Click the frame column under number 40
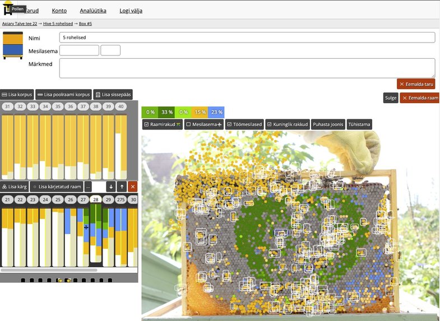Image resolution: width=440 pixels, height=321 pixels. tap(121, 147)
